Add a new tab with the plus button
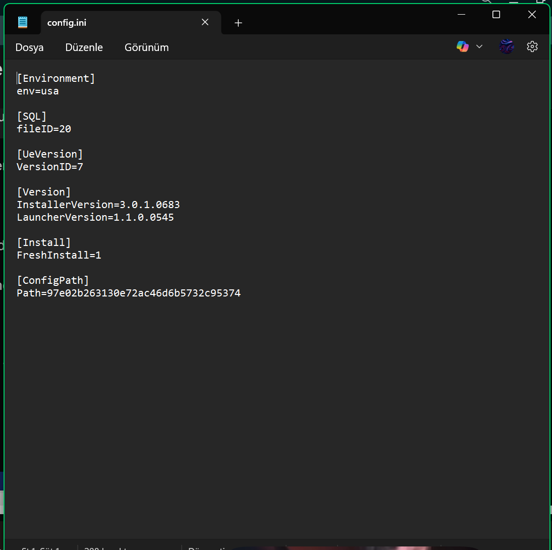 [238, 23]
